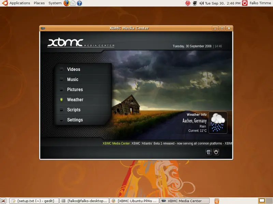Click the 14:46 time in XBMC
Screen dimensions: 273x204
click(x=218, y=46)
